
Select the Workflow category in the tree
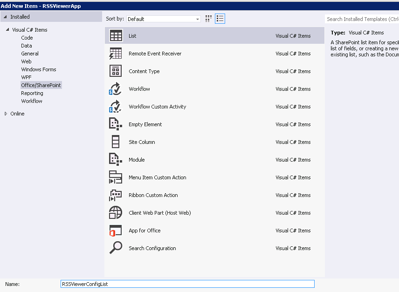tap(32, 101)
